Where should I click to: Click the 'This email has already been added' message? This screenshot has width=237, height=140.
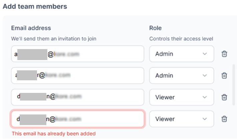coord(54,134)
